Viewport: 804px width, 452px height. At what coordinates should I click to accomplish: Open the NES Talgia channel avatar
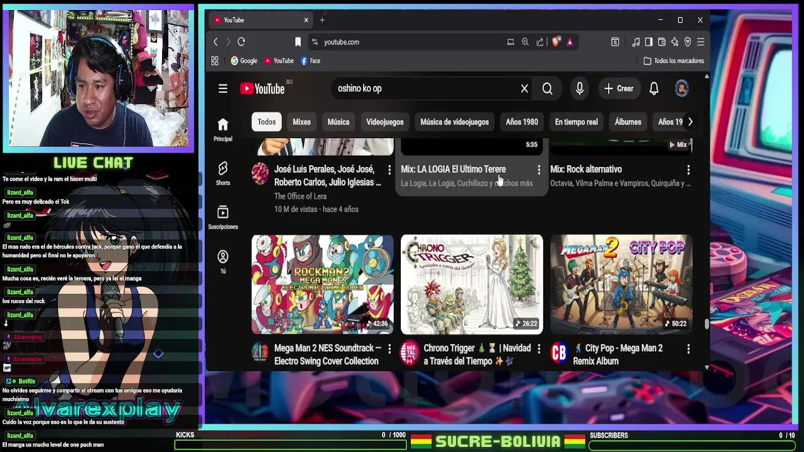coord(410,353)
